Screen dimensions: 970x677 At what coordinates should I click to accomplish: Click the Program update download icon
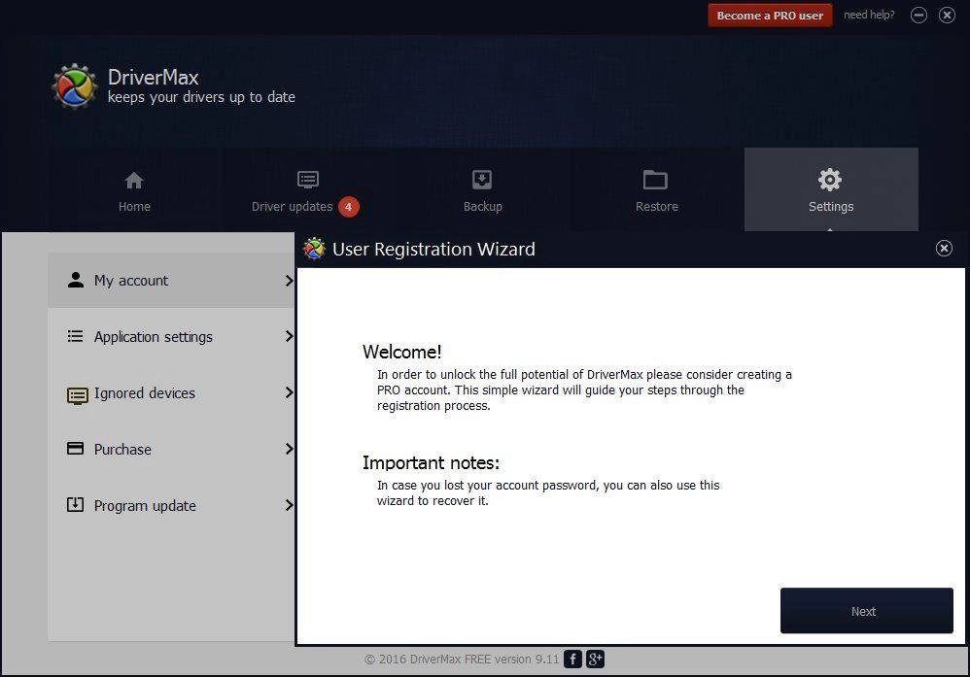pyautogui.click(x=76, y=504)
